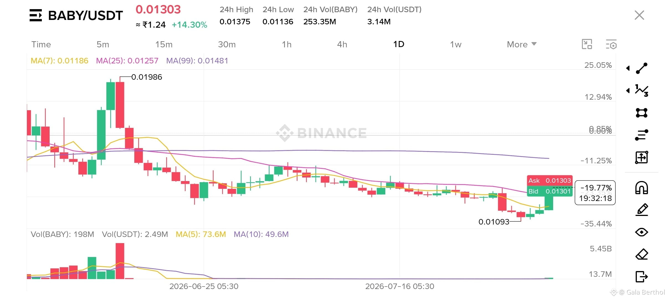
Task: Click the 24h Vol(USDT) value 3.14M
Action: (x=379, y=22)
